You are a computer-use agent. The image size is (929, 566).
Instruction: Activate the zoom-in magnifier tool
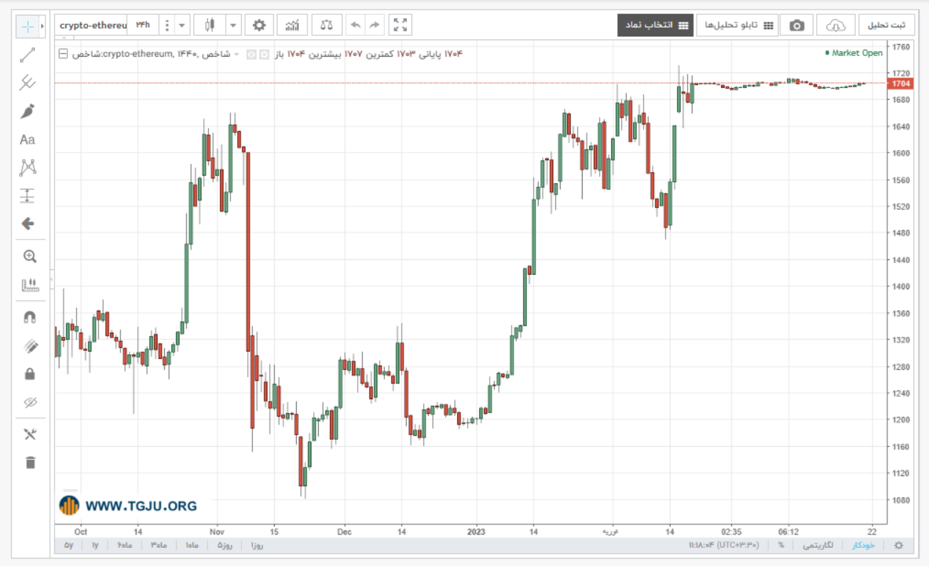tap(30, 256)
